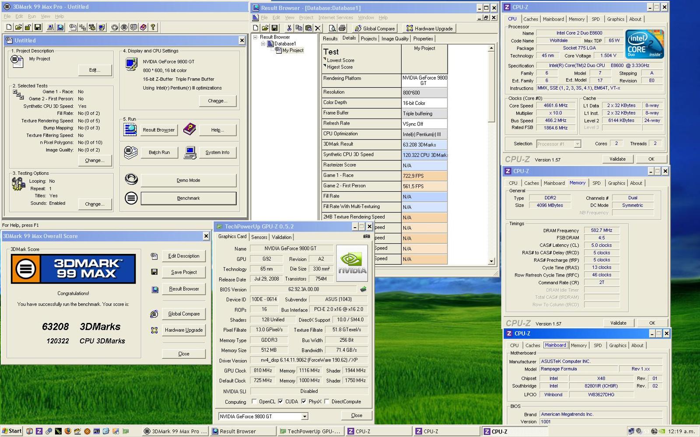Viewport: 700px width, 437px height.
Task: Click Change button under Display and CPU Settings
Action: pyautogui.click(x=217, y=101)
